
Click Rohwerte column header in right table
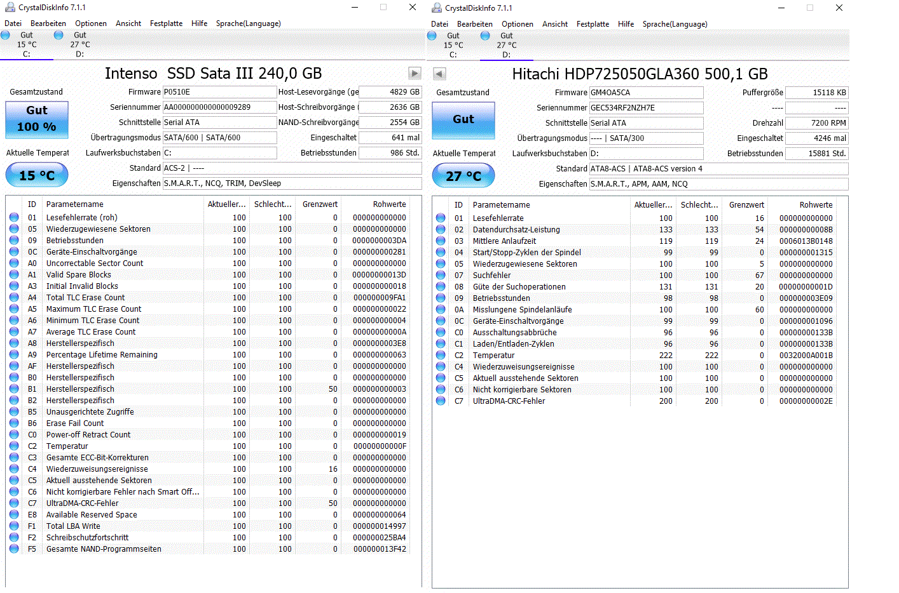click(x=803, y=205)
